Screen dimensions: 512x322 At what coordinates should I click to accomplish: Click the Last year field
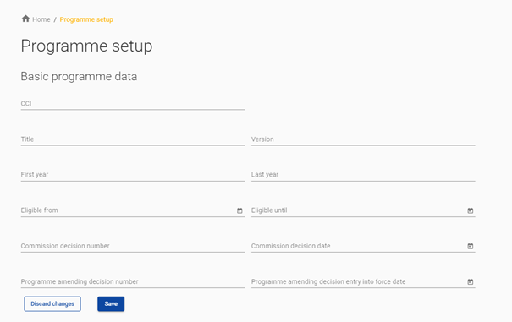pyautogui.click(x=363, y=175)
